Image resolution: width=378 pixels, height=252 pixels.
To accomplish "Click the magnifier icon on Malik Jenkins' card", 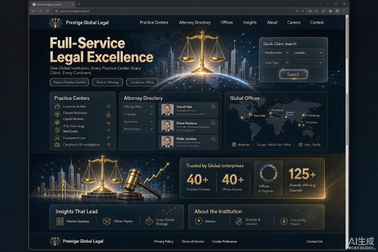I will point(213,139).
